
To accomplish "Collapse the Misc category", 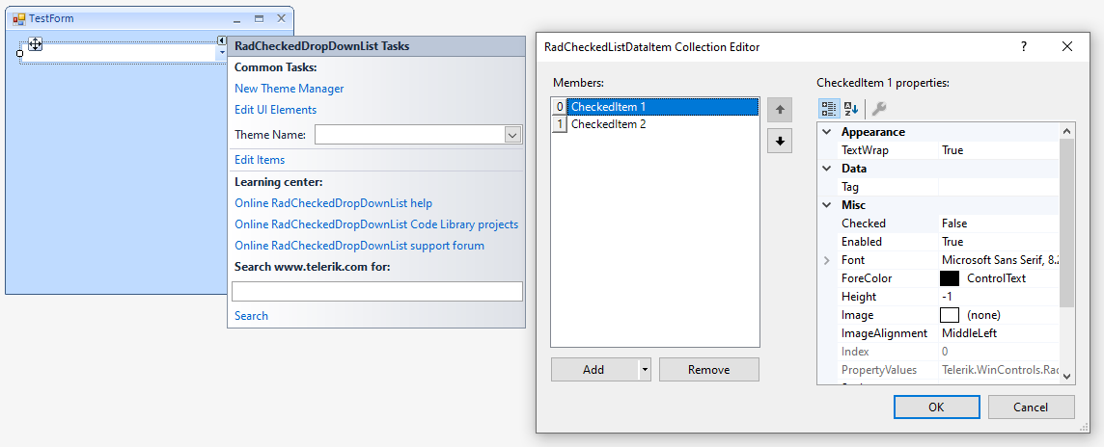I will point(827,205).
